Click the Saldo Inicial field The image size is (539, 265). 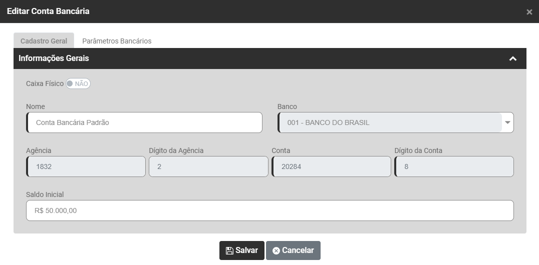[x=269, y=210]
